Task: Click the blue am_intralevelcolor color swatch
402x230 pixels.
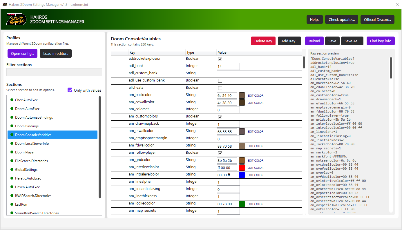Action: pyautogui.click(x=242, y=175)
